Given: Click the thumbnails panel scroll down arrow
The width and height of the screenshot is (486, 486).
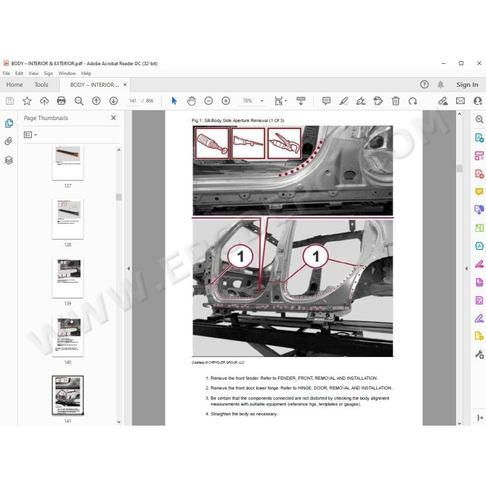Looking at the screenshot, I should click(x=119, y=421).
